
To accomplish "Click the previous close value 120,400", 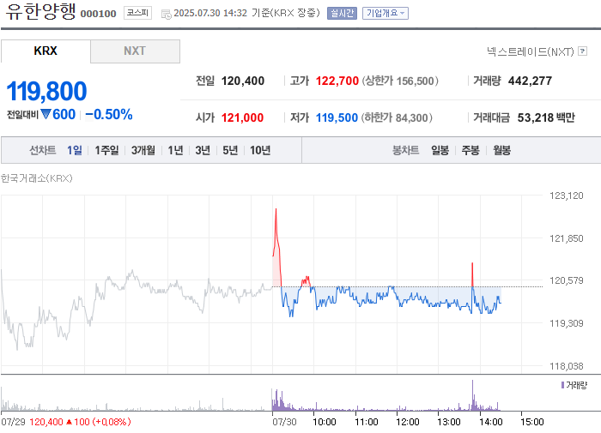I will (x=243, y=81).
